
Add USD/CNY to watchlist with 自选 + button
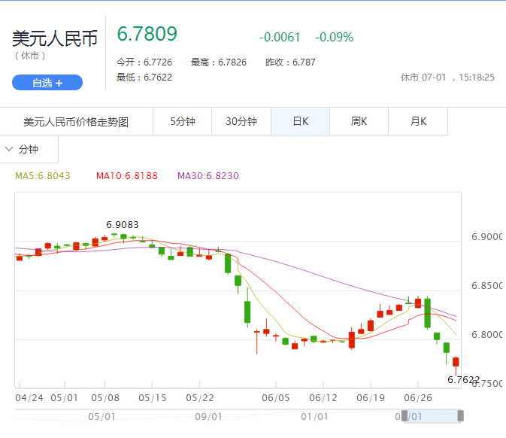click(47, 83)
